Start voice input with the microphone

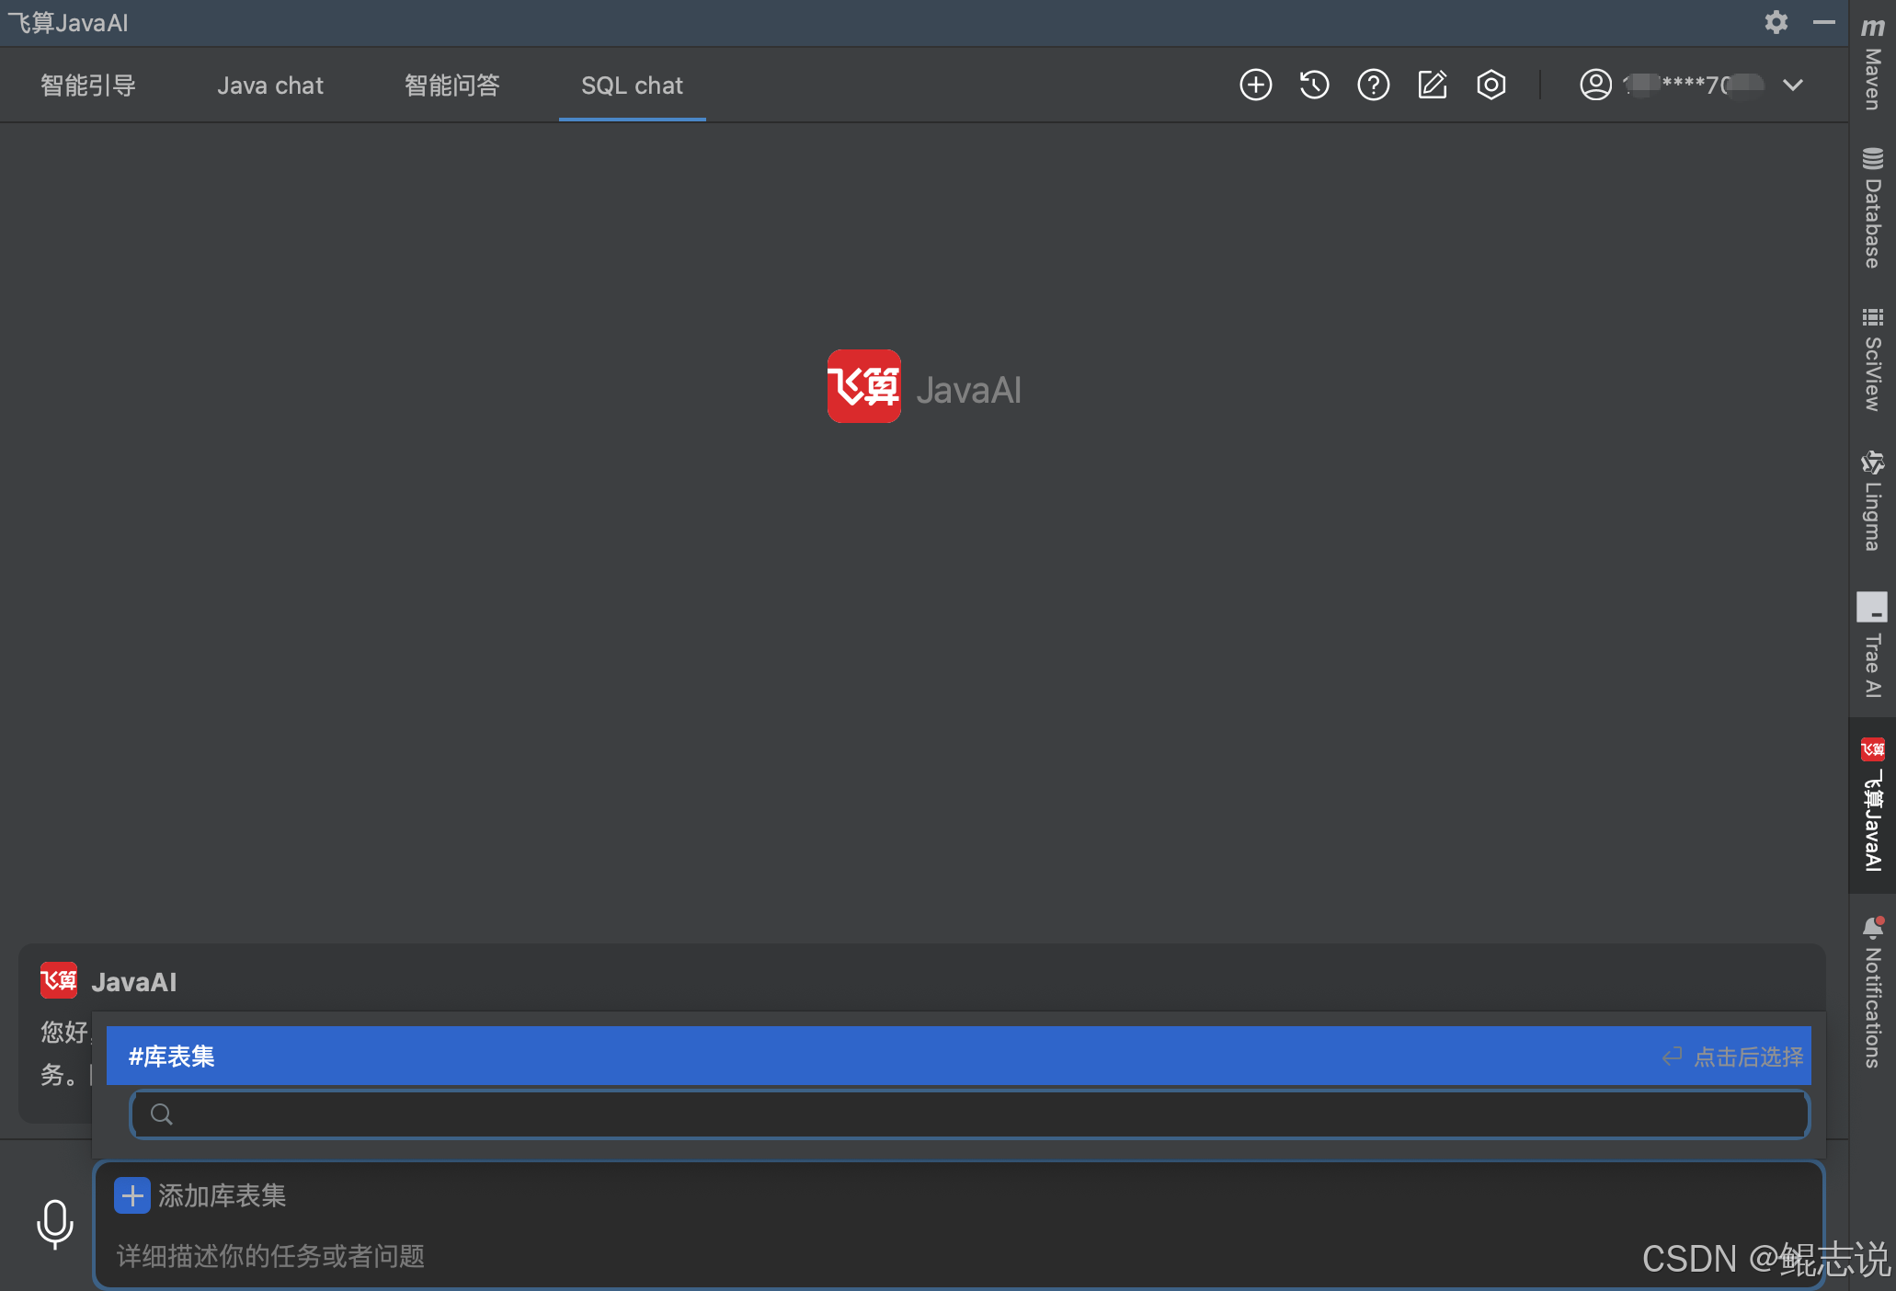(x=54, y=1224)
